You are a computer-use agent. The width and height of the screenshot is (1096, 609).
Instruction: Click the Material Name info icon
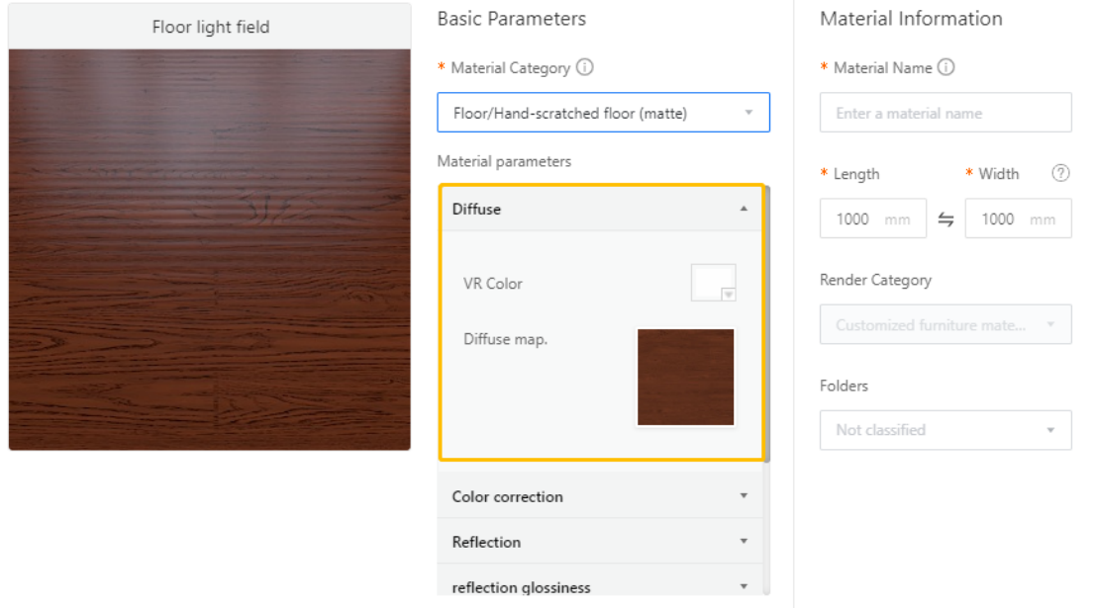point(947,68)
